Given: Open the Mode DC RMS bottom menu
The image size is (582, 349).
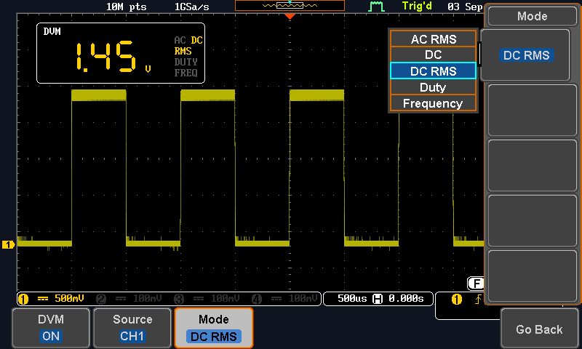Looking at the screenshot, I should point(214,328).
